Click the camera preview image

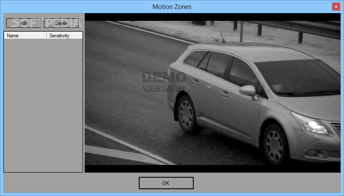click(x=212, y=93)
